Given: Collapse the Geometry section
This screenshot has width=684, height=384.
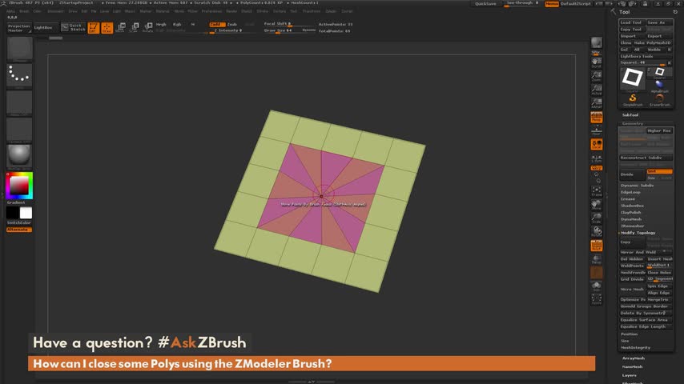Looking at the screenshot, I should pos(633,124).
